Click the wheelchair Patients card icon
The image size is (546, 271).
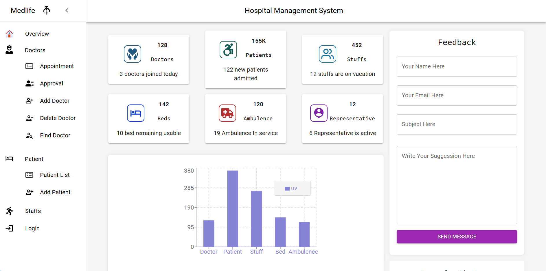coord(228,50)
